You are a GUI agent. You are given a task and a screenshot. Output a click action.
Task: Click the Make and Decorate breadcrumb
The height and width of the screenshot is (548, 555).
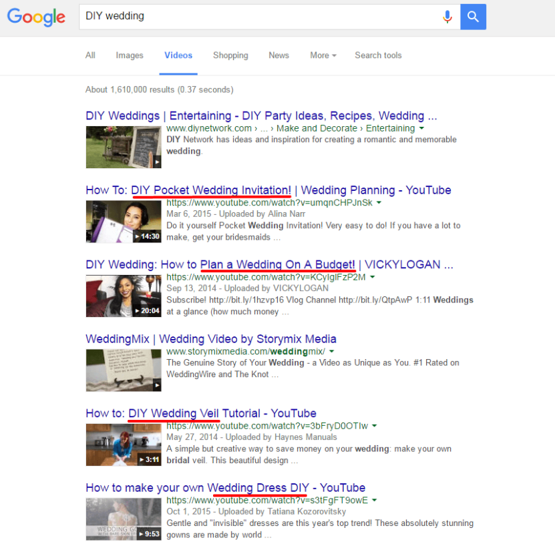[x=317, y=128]
